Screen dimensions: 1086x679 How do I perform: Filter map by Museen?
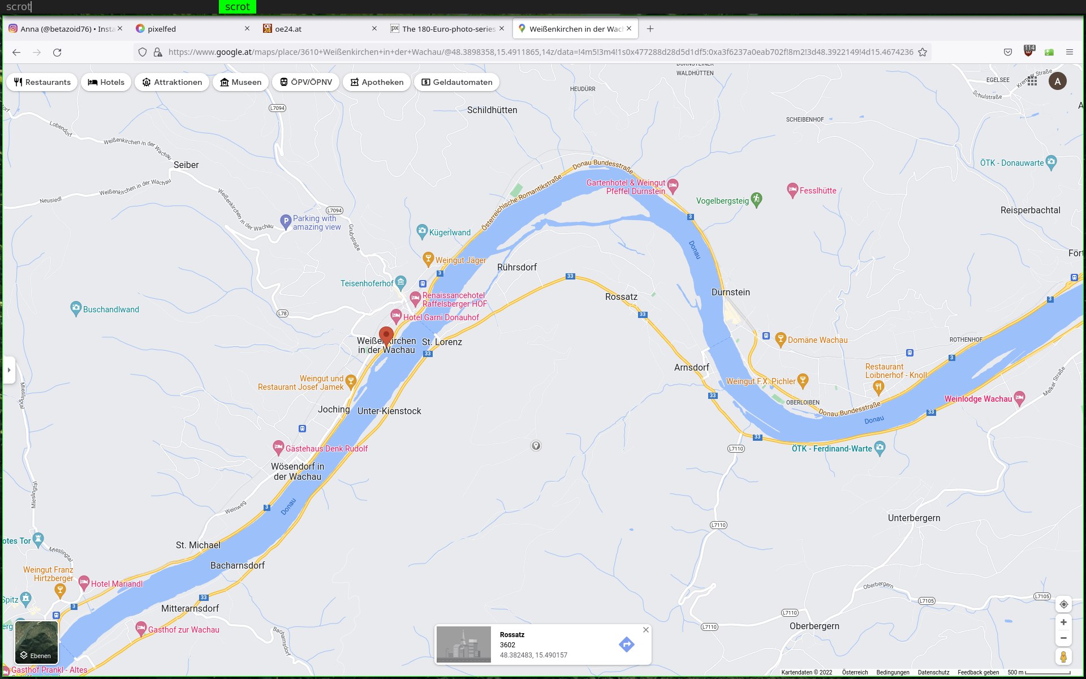[x=240, y=82]
